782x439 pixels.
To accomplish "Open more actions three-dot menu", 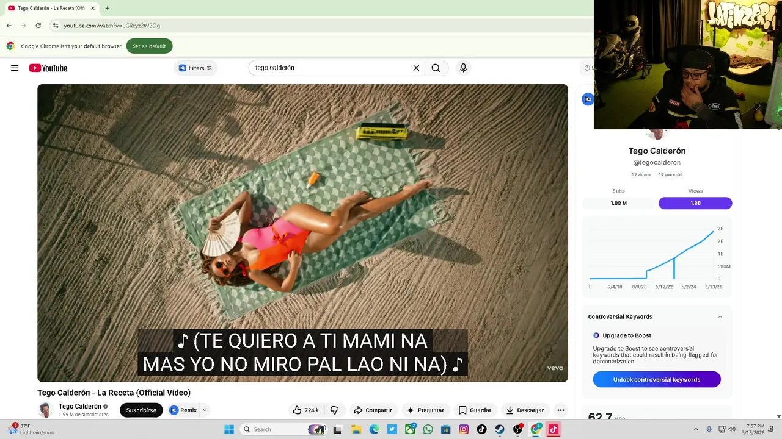I will pos(560,410).
